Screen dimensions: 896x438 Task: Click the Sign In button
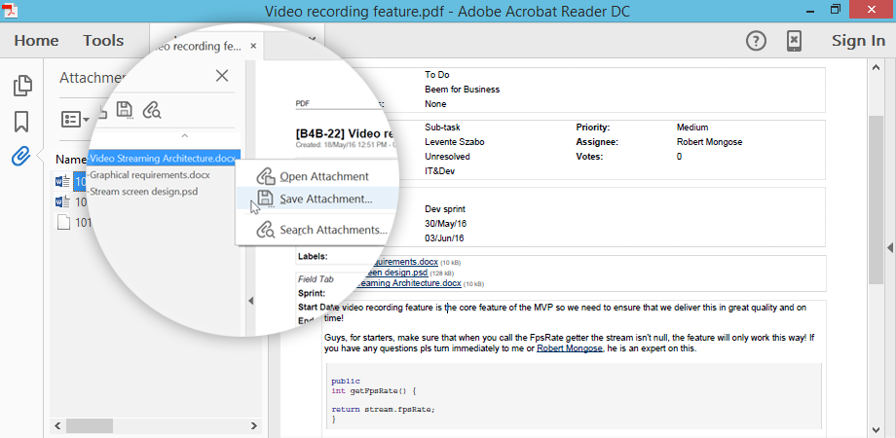click(858, 41)
